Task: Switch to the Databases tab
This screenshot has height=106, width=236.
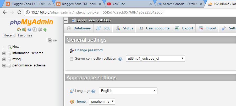Action: click(79, 28)
